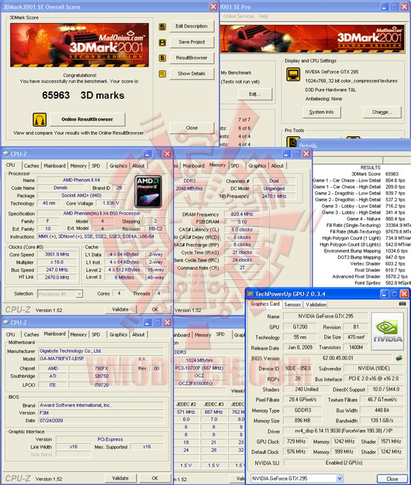Open Graphics tab in CPU-Z Processor window
Image resolution: width=411 pixels, height=485 pixels.
[x=118, y=166]
